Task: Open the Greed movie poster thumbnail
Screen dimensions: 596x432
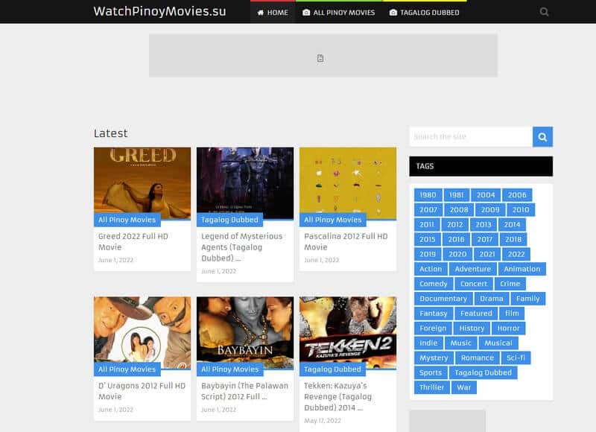Action: point(142,183)
